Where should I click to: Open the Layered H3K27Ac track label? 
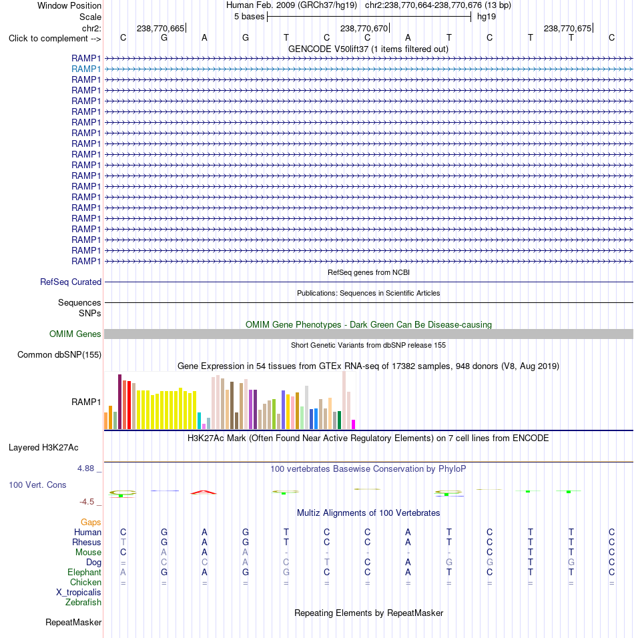pos(43,447)
